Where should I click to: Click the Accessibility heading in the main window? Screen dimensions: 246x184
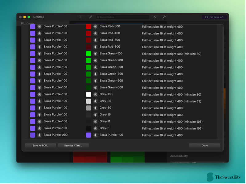point(179,156)
